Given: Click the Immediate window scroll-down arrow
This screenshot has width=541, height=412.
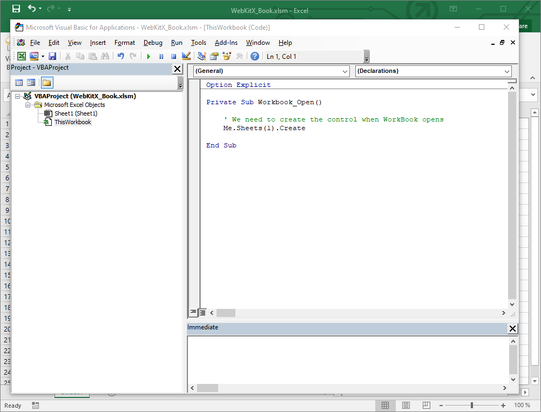Looking at the screenshot, I should click(513, 379).
